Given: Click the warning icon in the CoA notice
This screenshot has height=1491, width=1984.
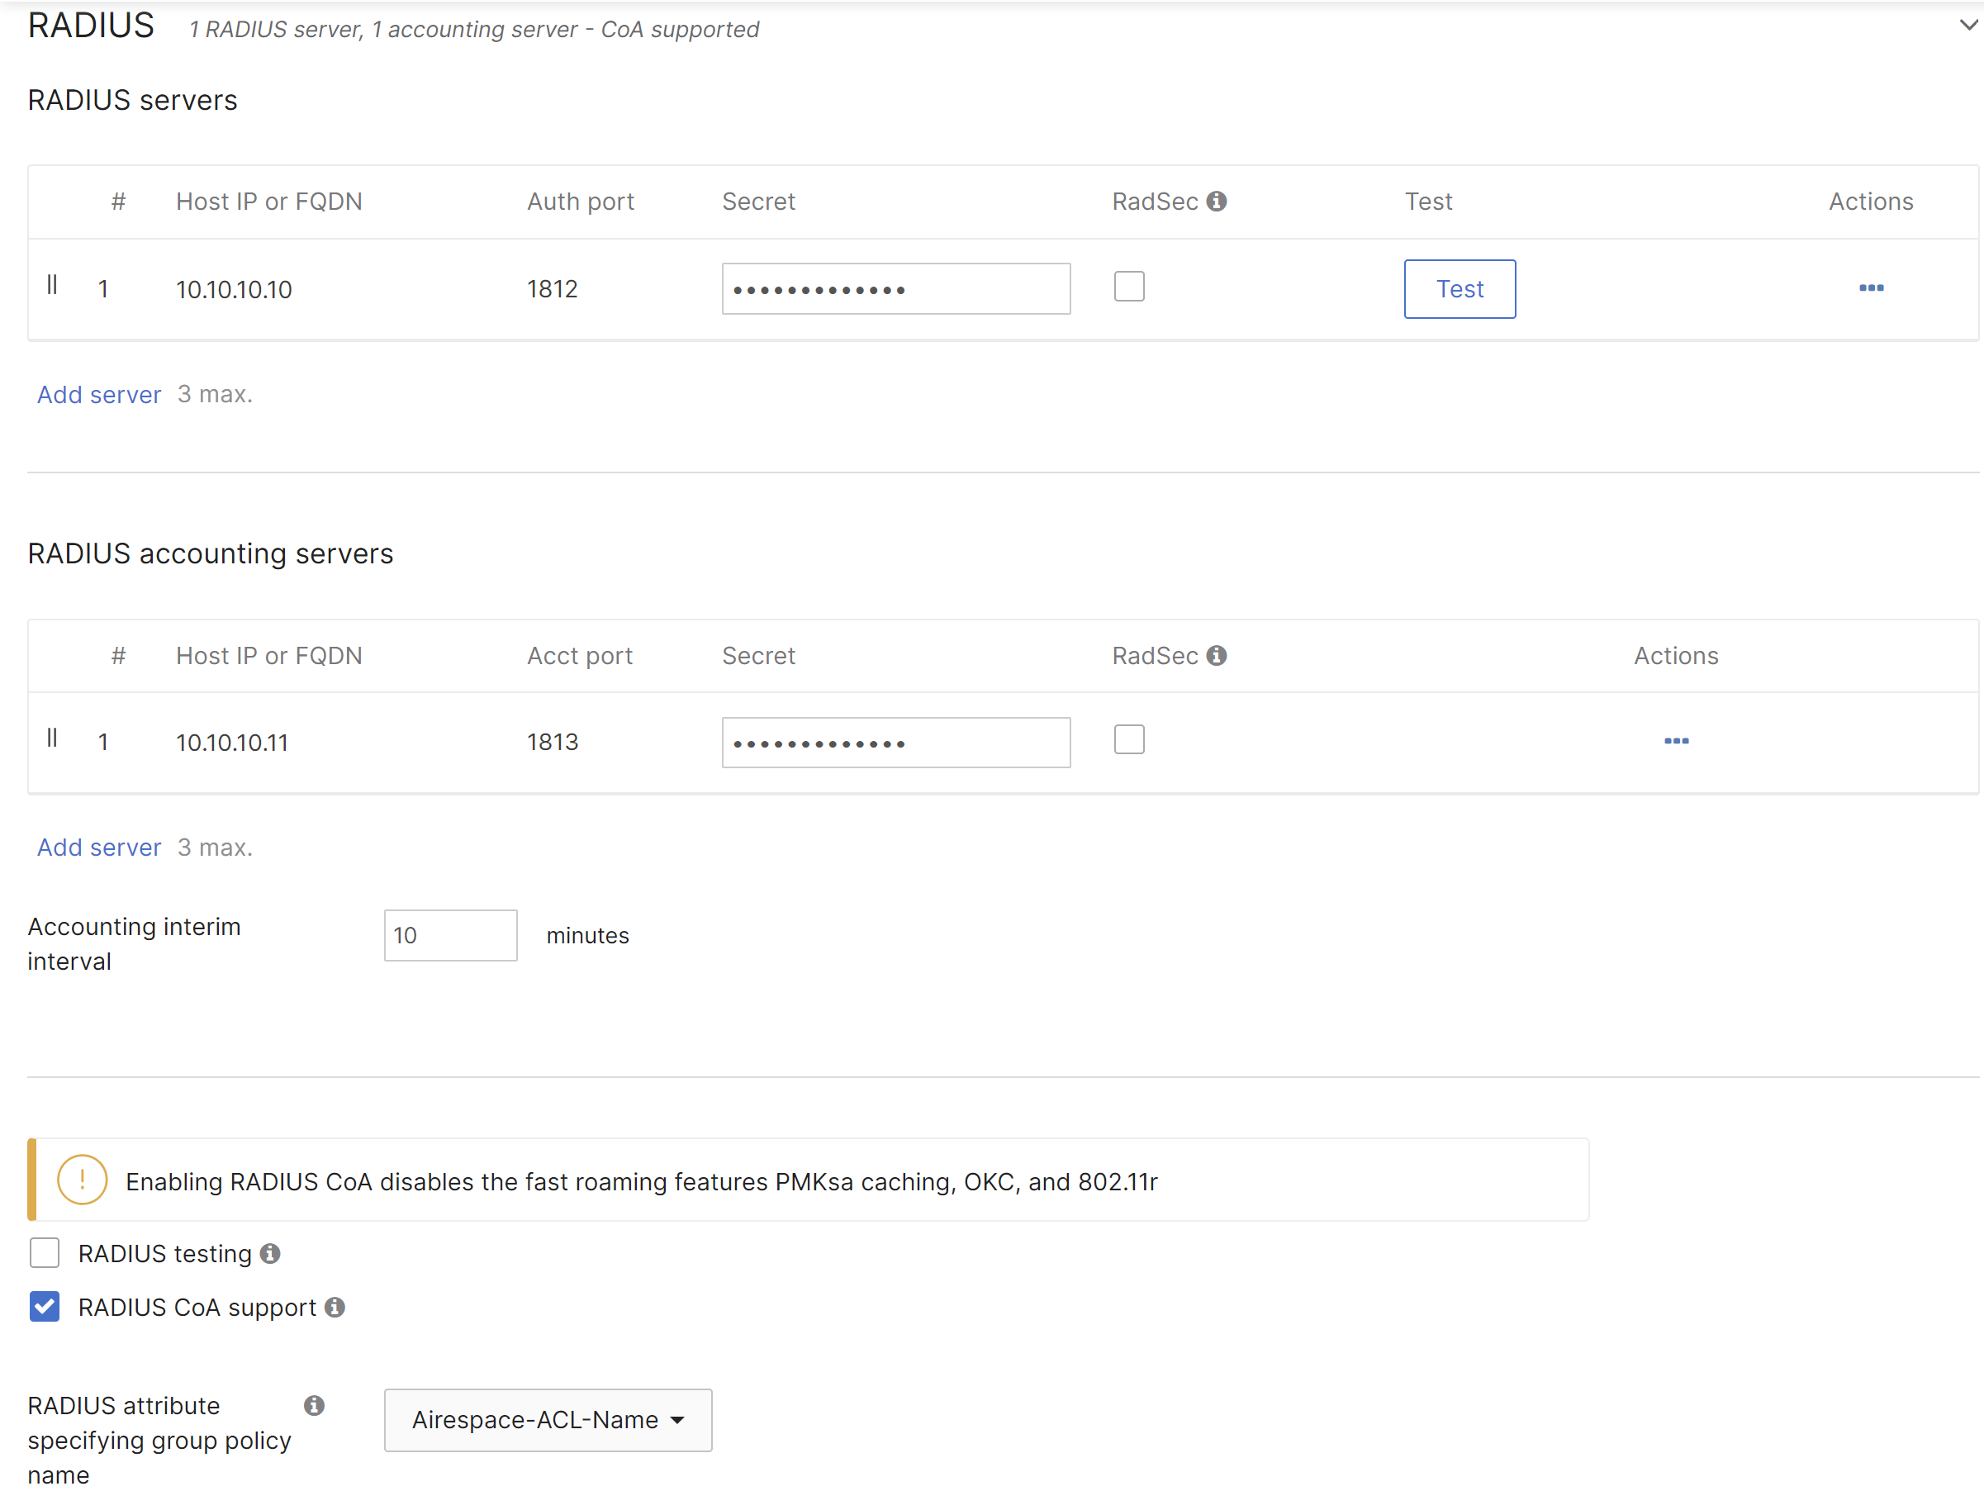Looking at the screenshot, I should [x=82, y=1180].
